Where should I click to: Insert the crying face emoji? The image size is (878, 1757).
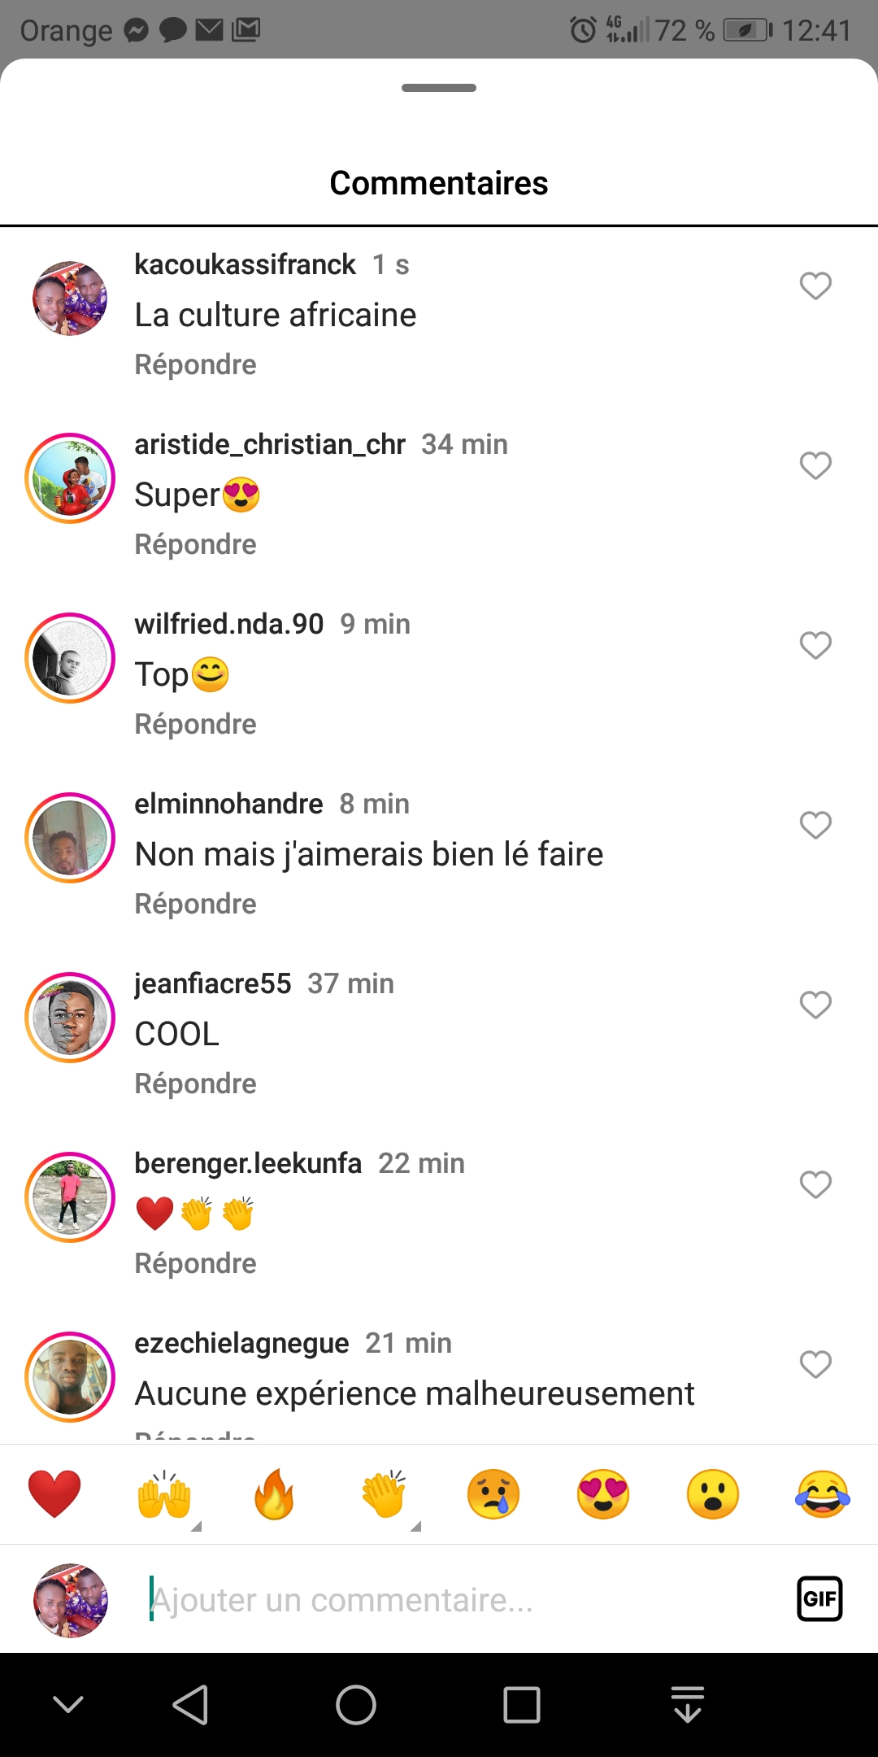coord(493,1494)
